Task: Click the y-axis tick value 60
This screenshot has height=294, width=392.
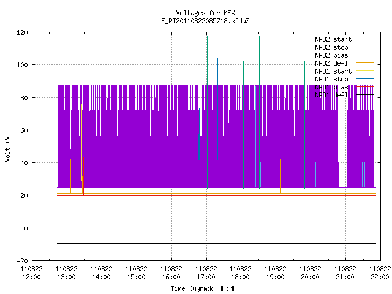Action: [24, 130]
